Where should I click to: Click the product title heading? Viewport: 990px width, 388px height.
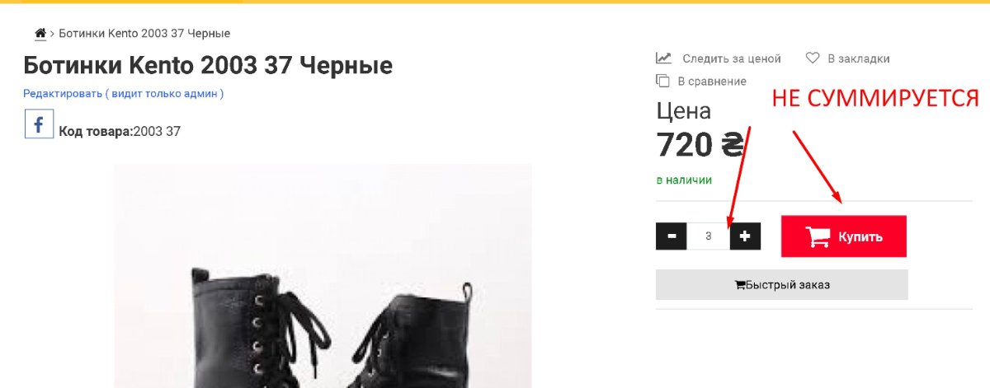pyautogui.click(x=208, y=65)
